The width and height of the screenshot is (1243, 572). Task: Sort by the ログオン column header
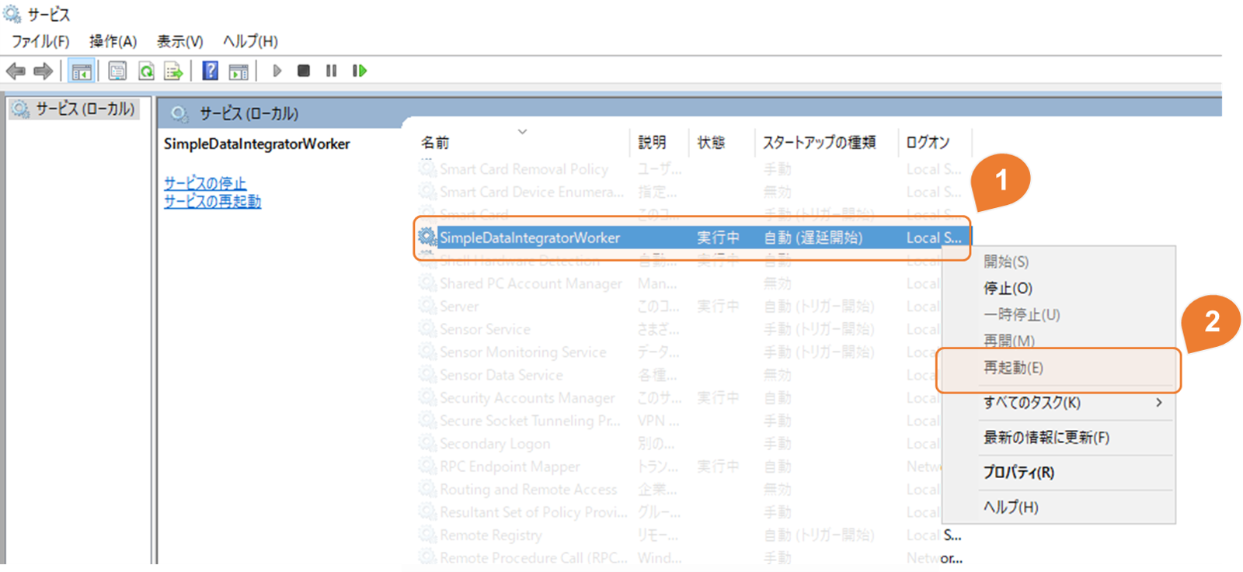click(928, 142)
